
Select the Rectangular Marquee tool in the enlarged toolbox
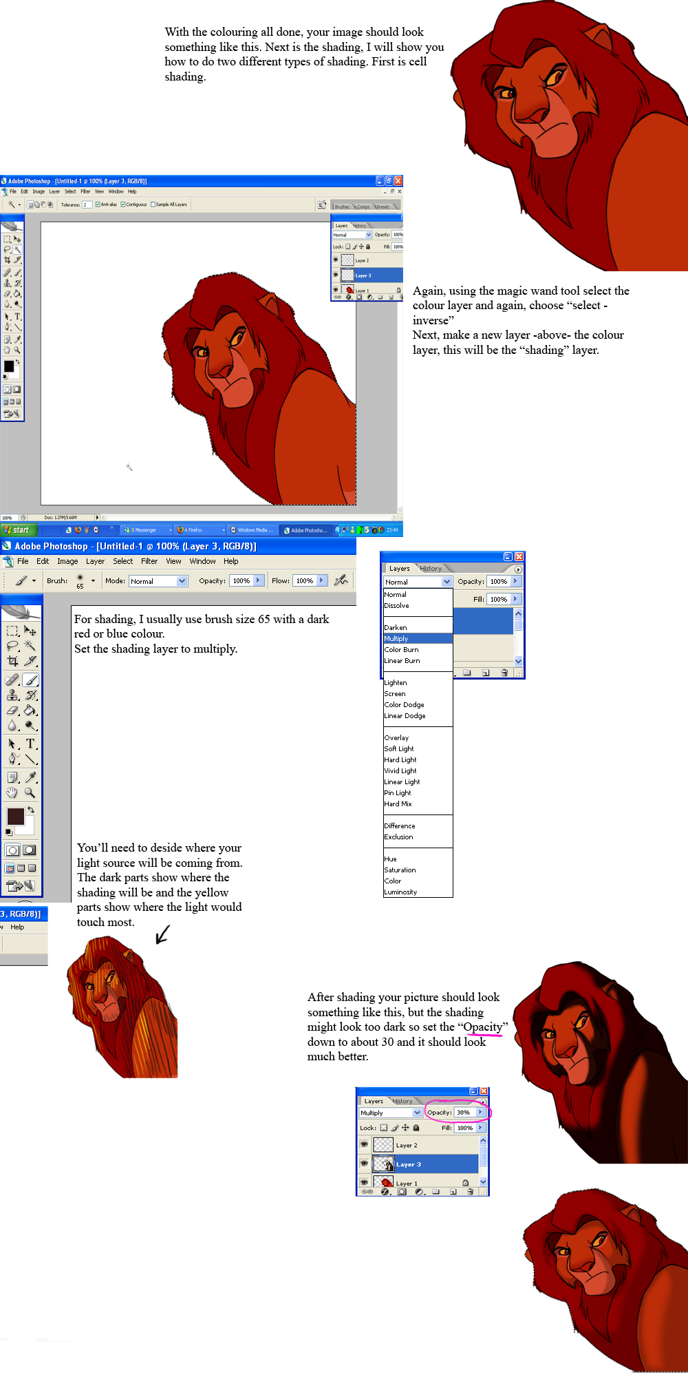(12, 631)
